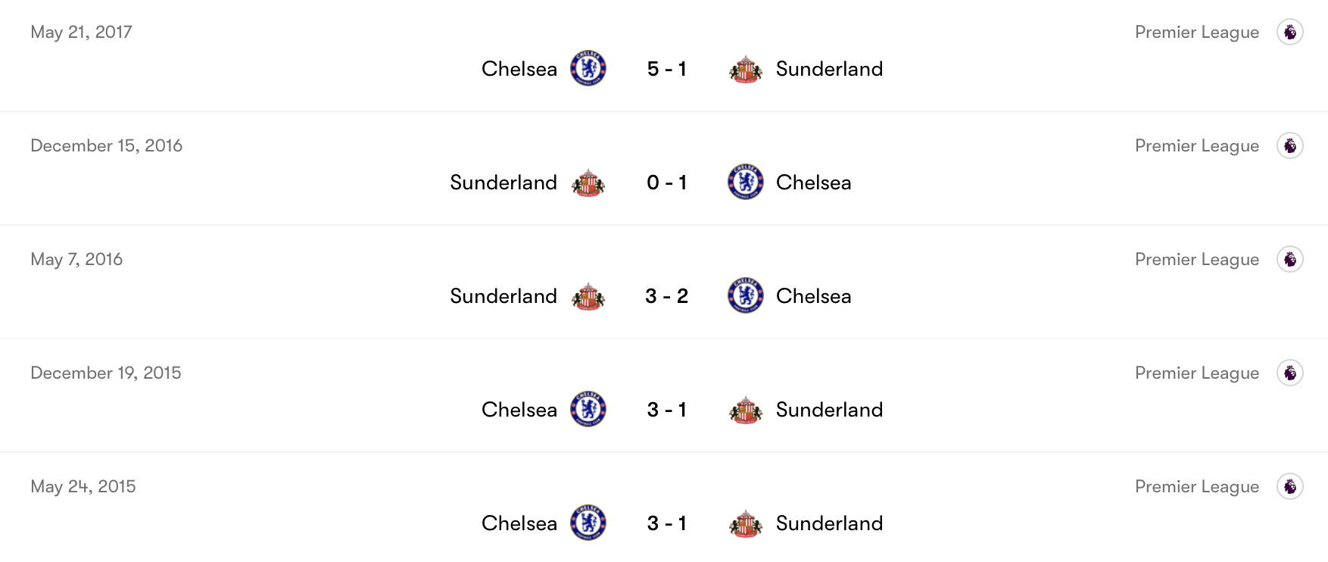Open the 5 - 1 score result
The width and height of the screenshot is (1328, 562).
[x=667, y=69]
